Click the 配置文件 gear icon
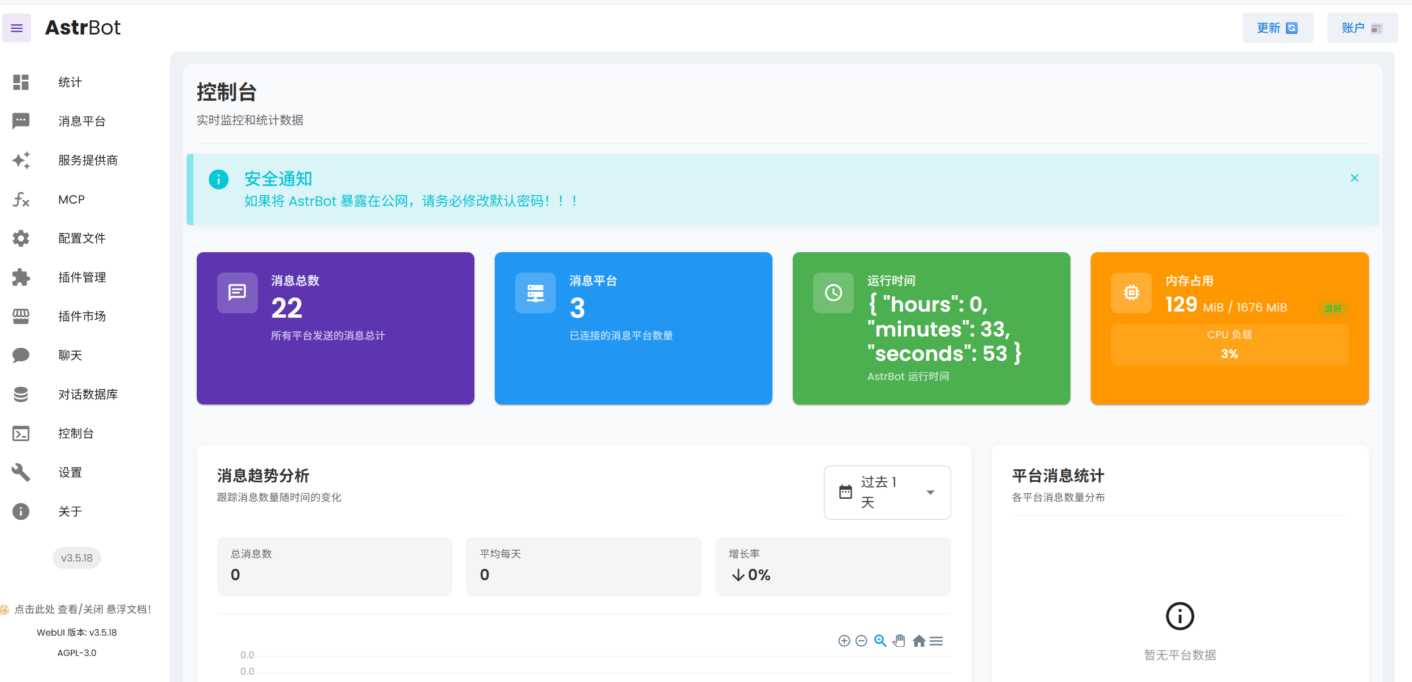 21,238
